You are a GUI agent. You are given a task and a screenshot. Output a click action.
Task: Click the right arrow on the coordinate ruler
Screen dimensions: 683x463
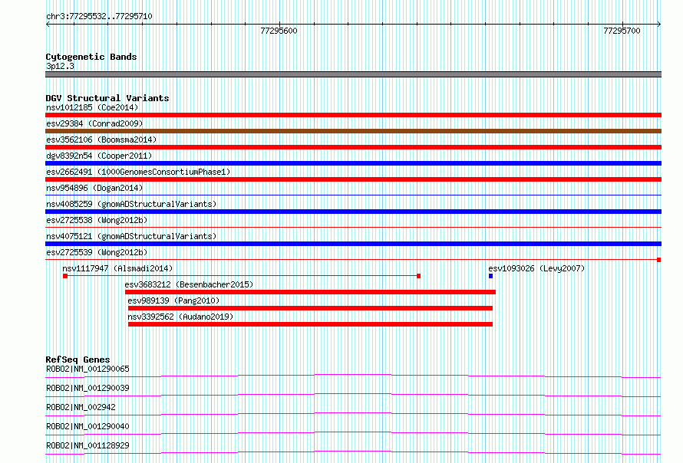click(658, 24)
